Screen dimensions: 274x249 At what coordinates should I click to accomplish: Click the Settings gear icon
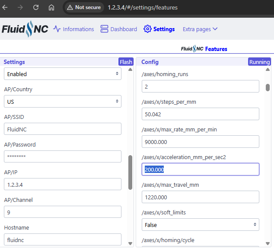(x=147, y=29)
